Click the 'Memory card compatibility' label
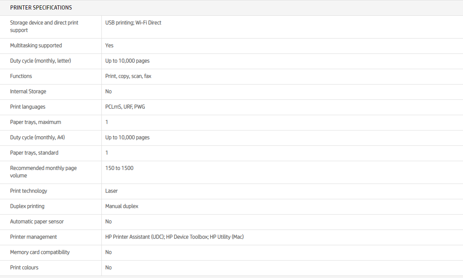 pos(39,252)
